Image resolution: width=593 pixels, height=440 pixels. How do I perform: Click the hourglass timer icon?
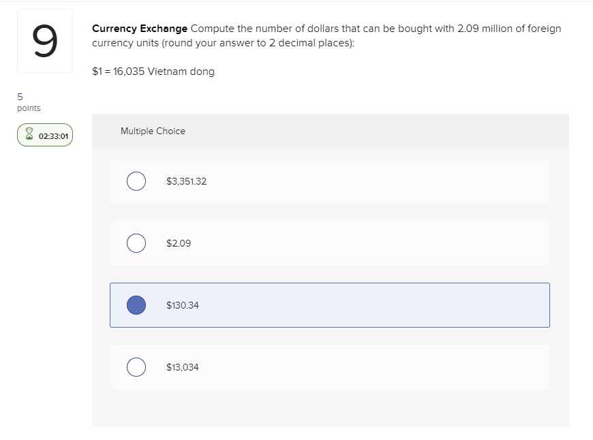click(29, 136)
